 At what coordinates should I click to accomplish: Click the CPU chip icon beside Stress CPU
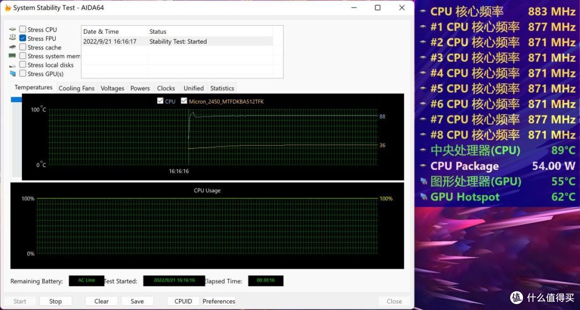click(12, 29)
